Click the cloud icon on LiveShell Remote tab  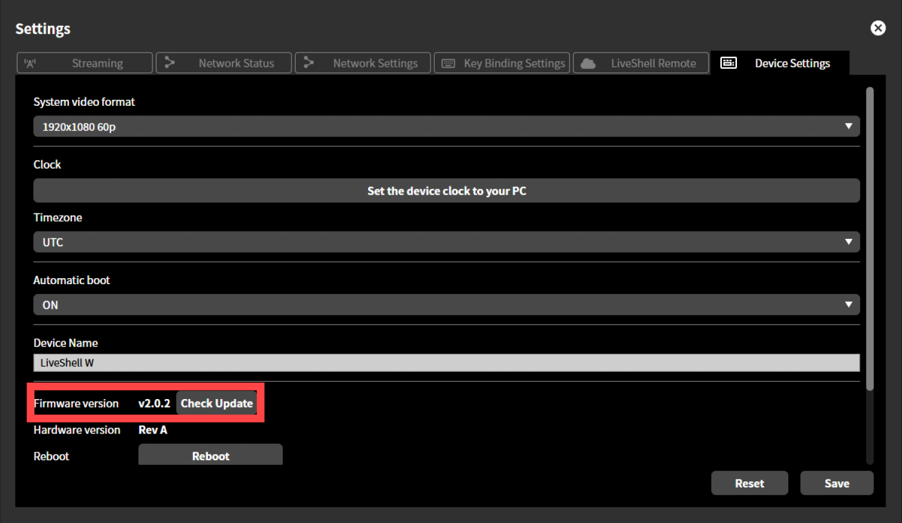588,63
